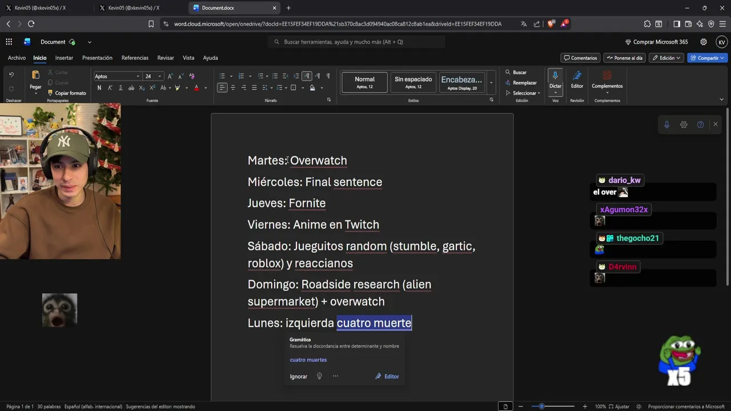Open the Archivo menu

[x=17, y=58]
